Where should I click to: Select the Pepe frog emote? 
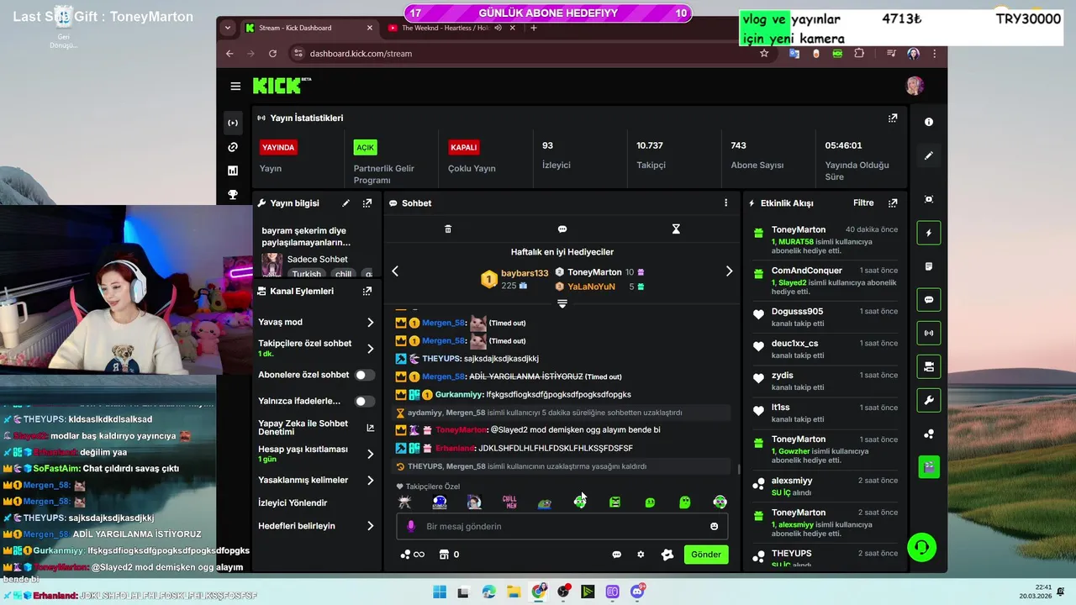[x=545, y=502]
